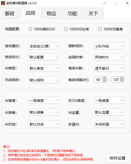Increase the 每波间隔 maximum value (120) with up arrow

coord(122,78)
